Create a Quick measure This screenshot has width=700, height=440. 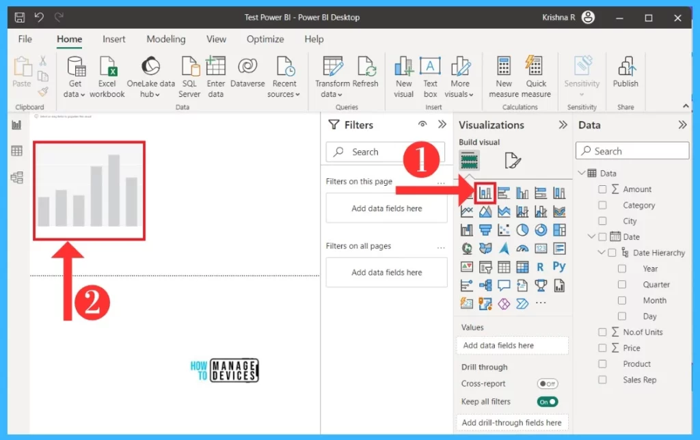tap(536, 77)
